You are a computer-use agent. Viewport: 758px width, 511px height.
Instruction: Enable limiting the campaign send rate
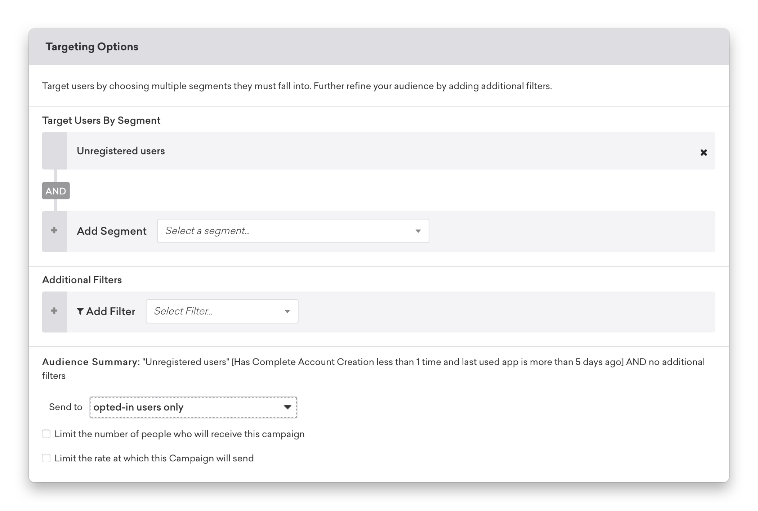tap(46, 458)
